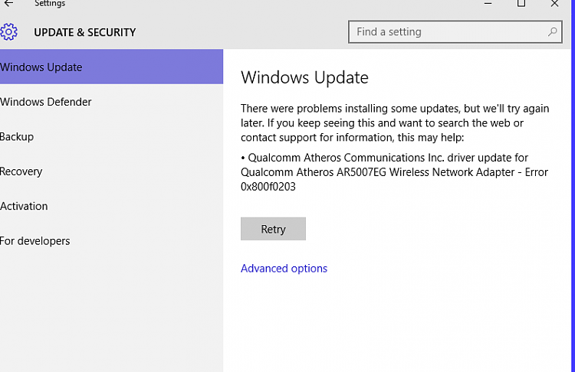Open Advanced options link
The height and width of the screenshot is (372, 575).
pos(284,269)
